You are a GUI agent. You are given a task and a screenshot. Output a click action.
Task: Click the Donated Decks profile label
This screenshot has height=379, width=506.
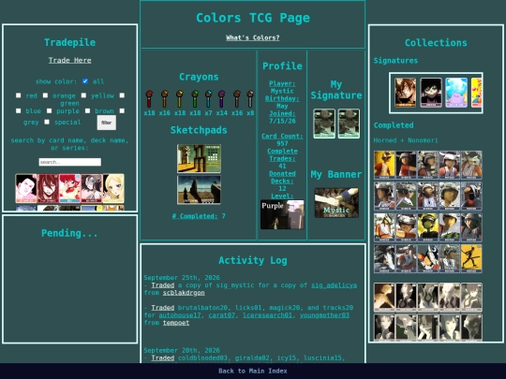(x=282, y=177)
